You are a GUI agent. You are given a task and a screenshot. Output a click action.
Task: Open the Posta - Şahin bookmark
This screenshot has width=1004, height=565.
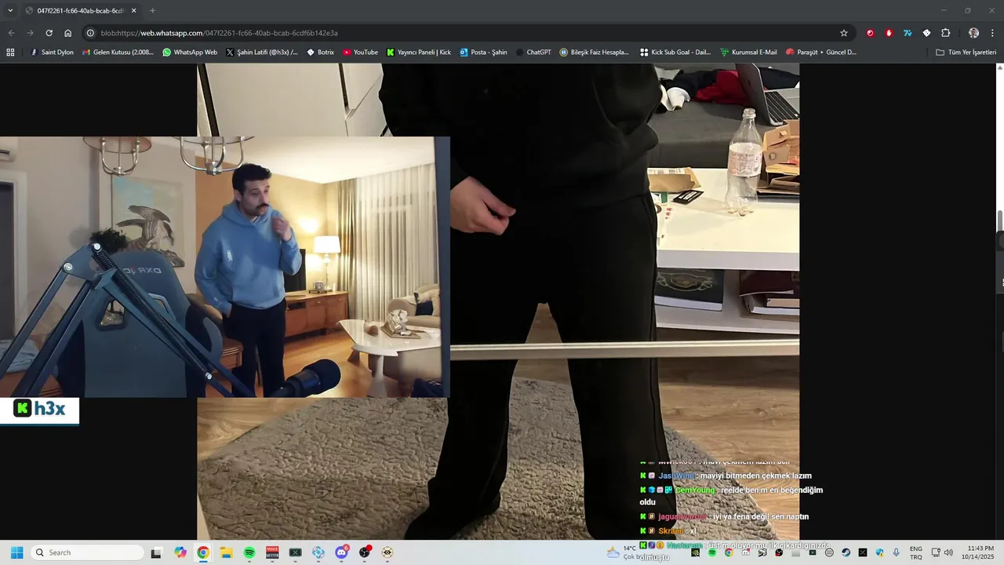484,53
